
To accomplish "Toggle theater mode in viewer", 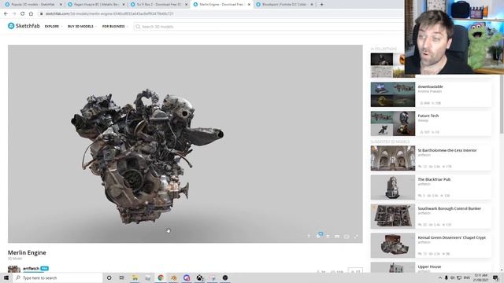I will pos(346,237).
